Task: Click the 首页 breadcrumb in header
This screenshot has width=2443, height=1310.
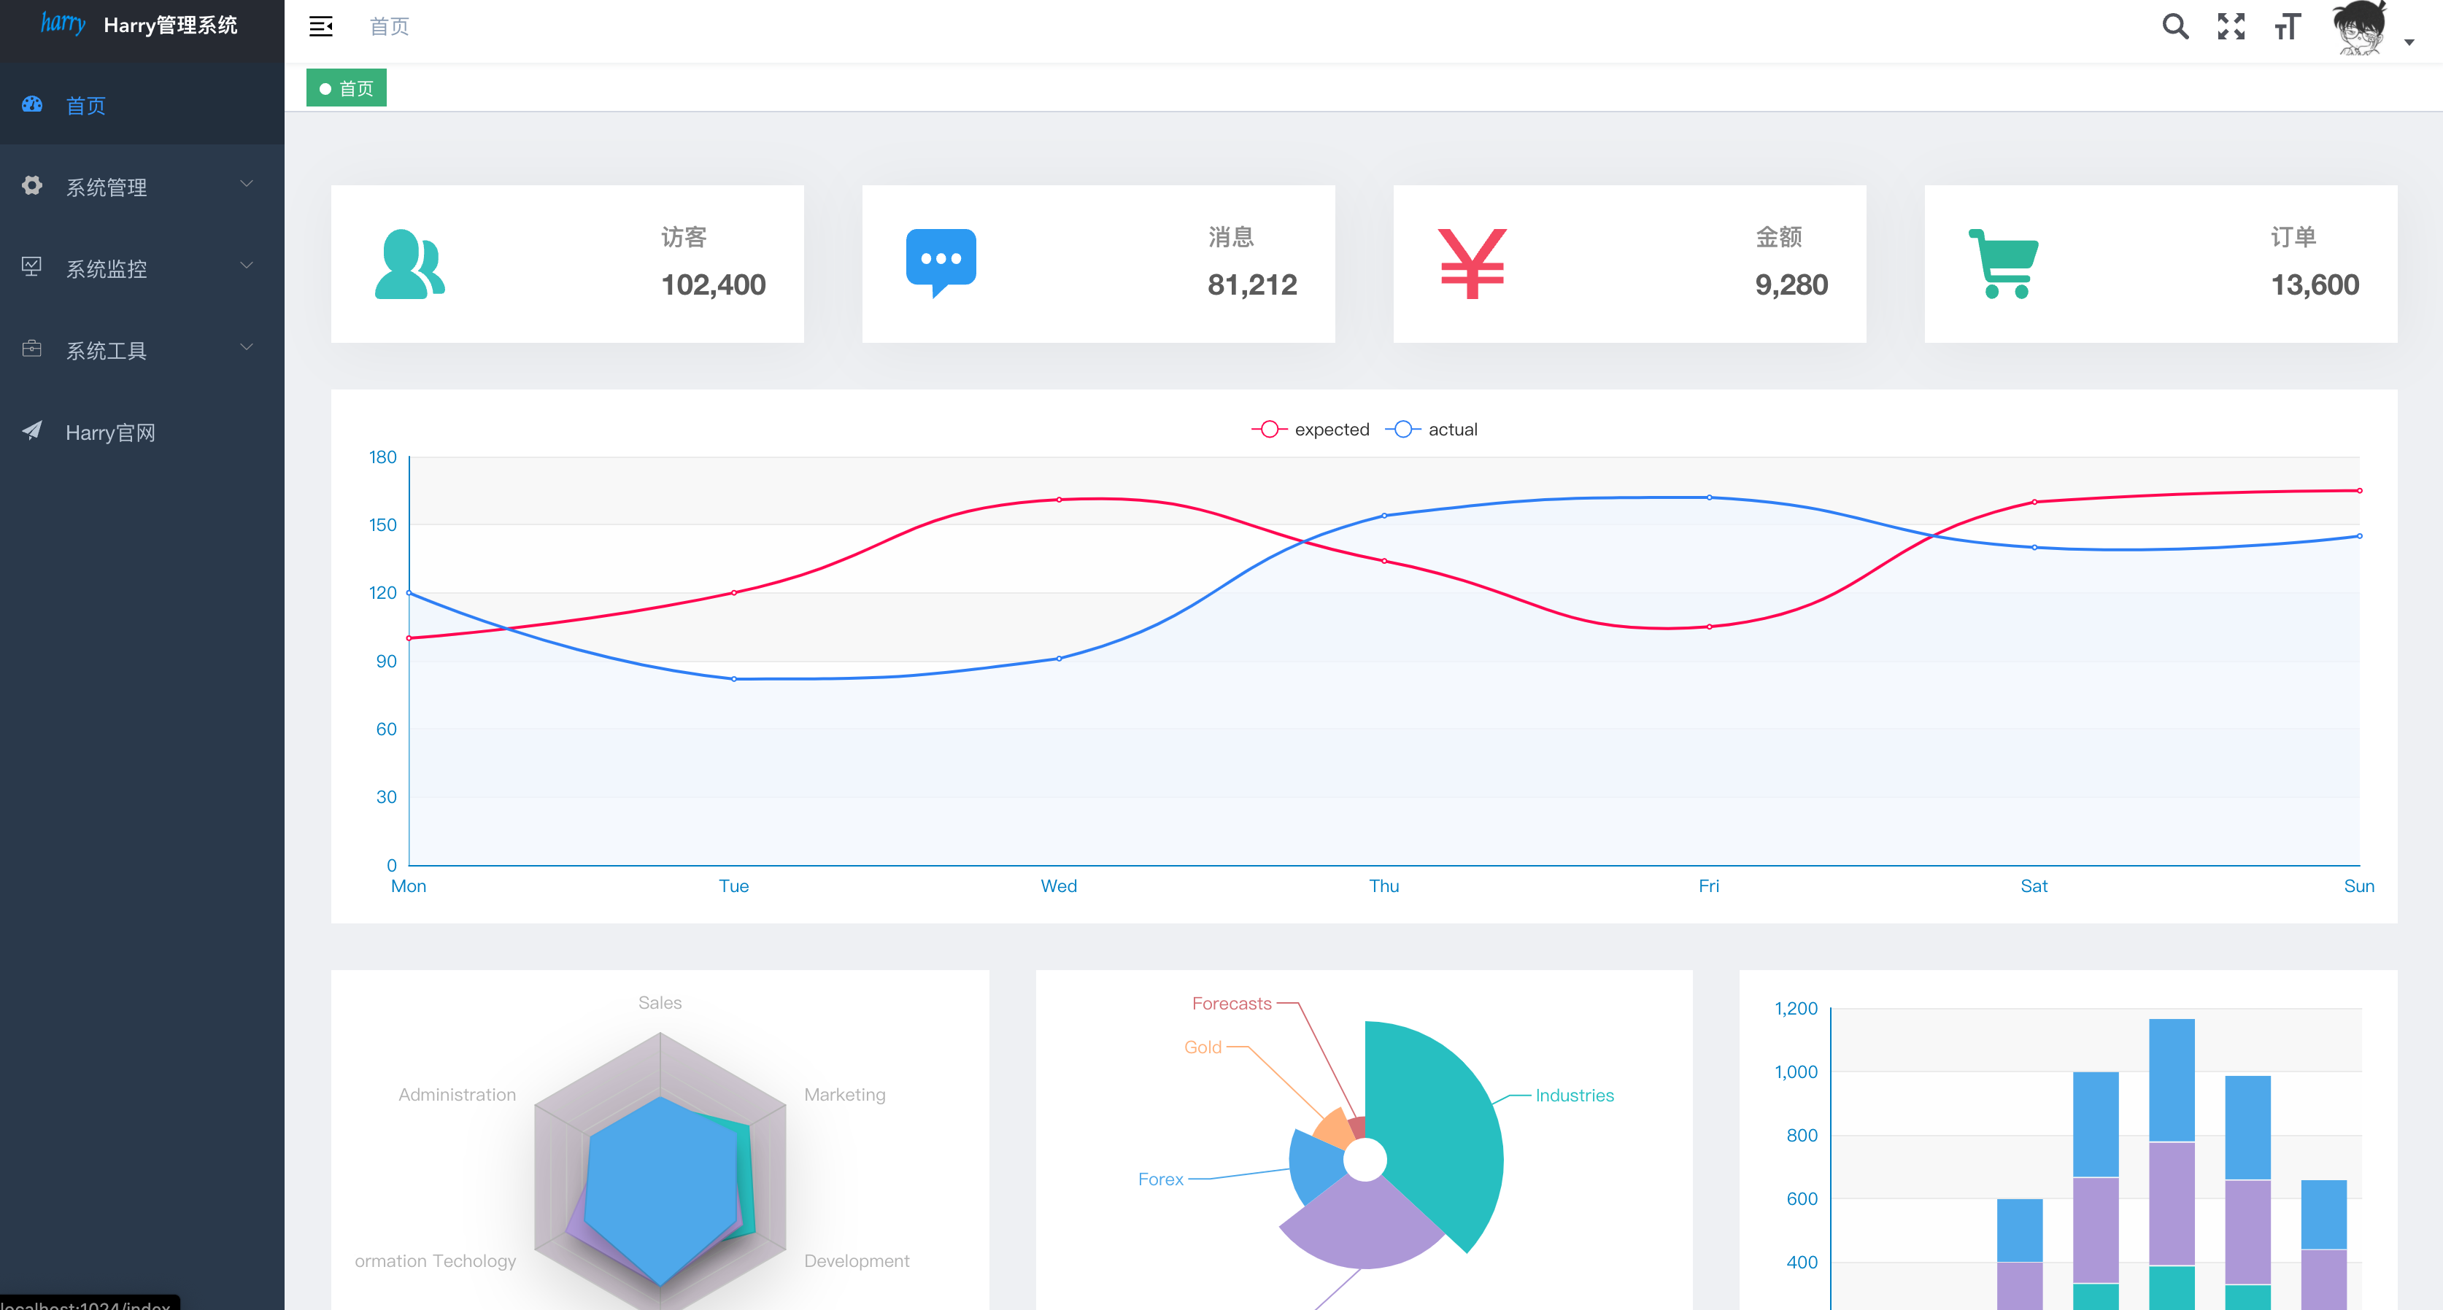Action: 389,26
